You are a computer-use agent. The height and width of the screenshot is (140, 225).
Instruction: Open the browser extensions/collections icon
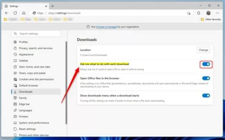(199, 13)
